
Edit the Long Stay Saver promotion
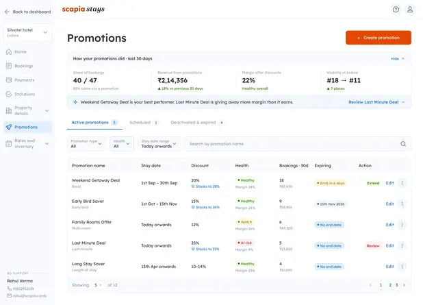pos(389,267)
